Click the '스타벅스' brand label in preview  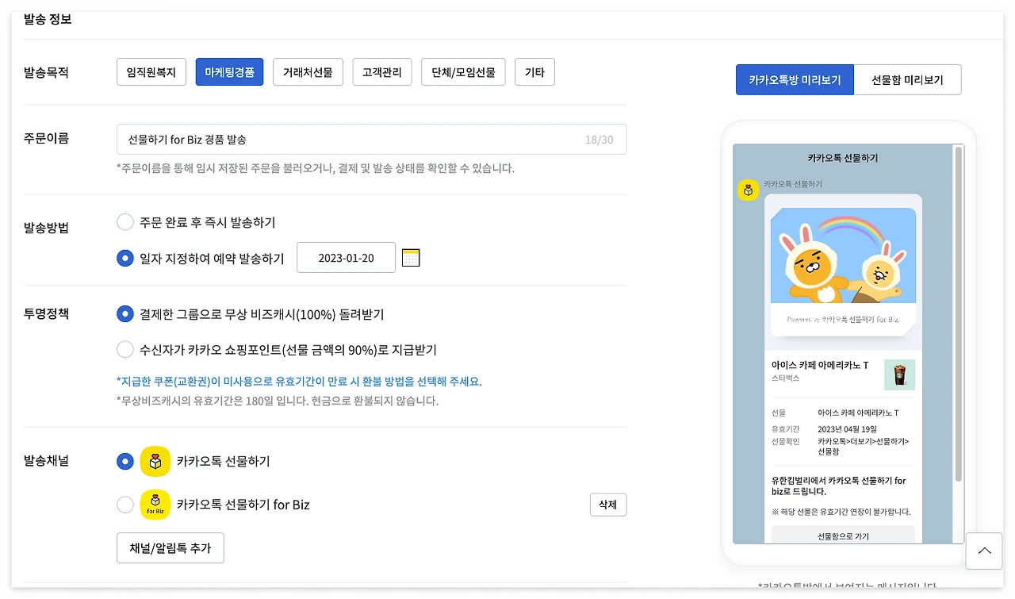click(x=785, y=378)
